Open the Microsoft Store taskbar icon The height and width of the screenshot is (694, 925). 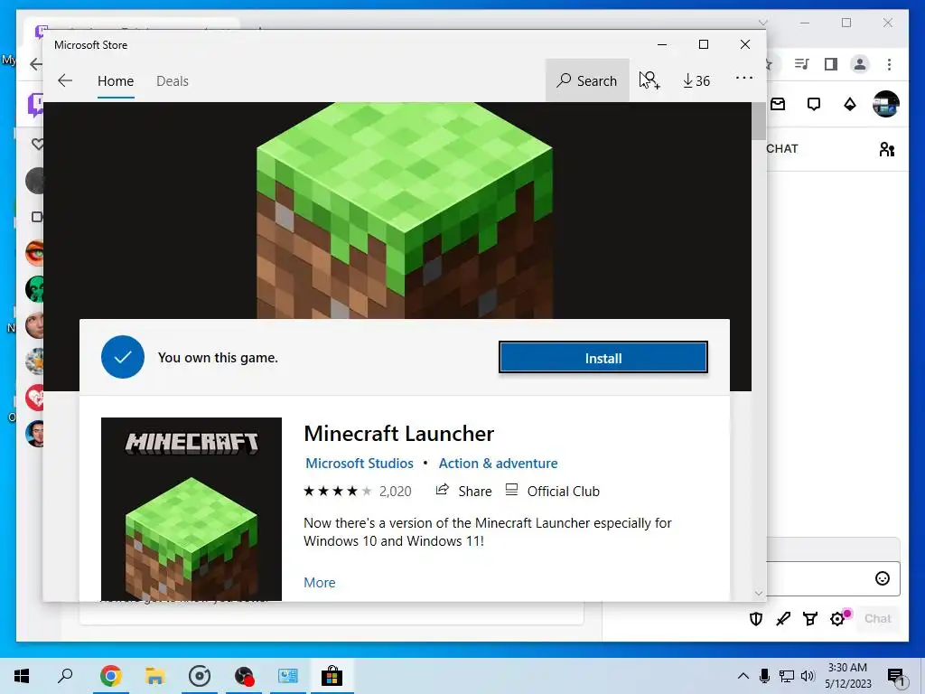pyautogui.click(x=332, y=676)
